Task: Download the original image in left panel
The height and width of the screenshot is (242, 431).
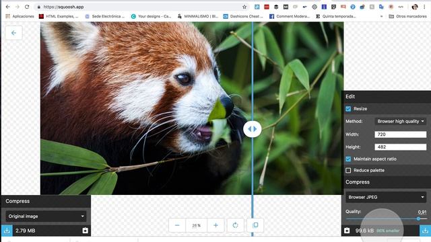Action: (x=7, y=231)
